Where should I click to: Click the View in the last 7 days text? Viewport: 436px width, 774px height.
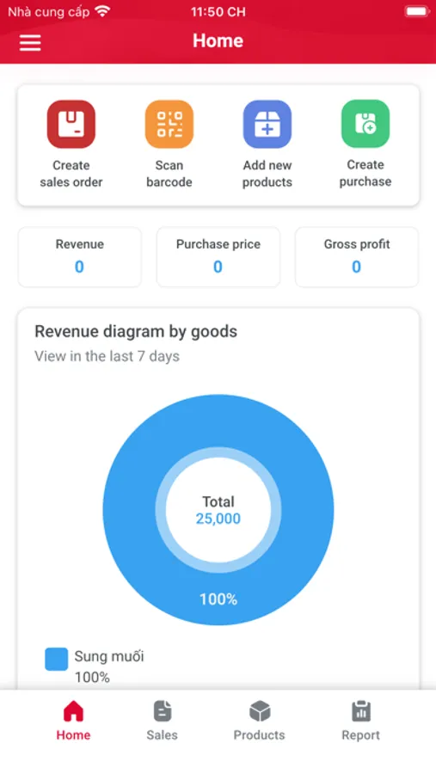[x=107, y=356]
